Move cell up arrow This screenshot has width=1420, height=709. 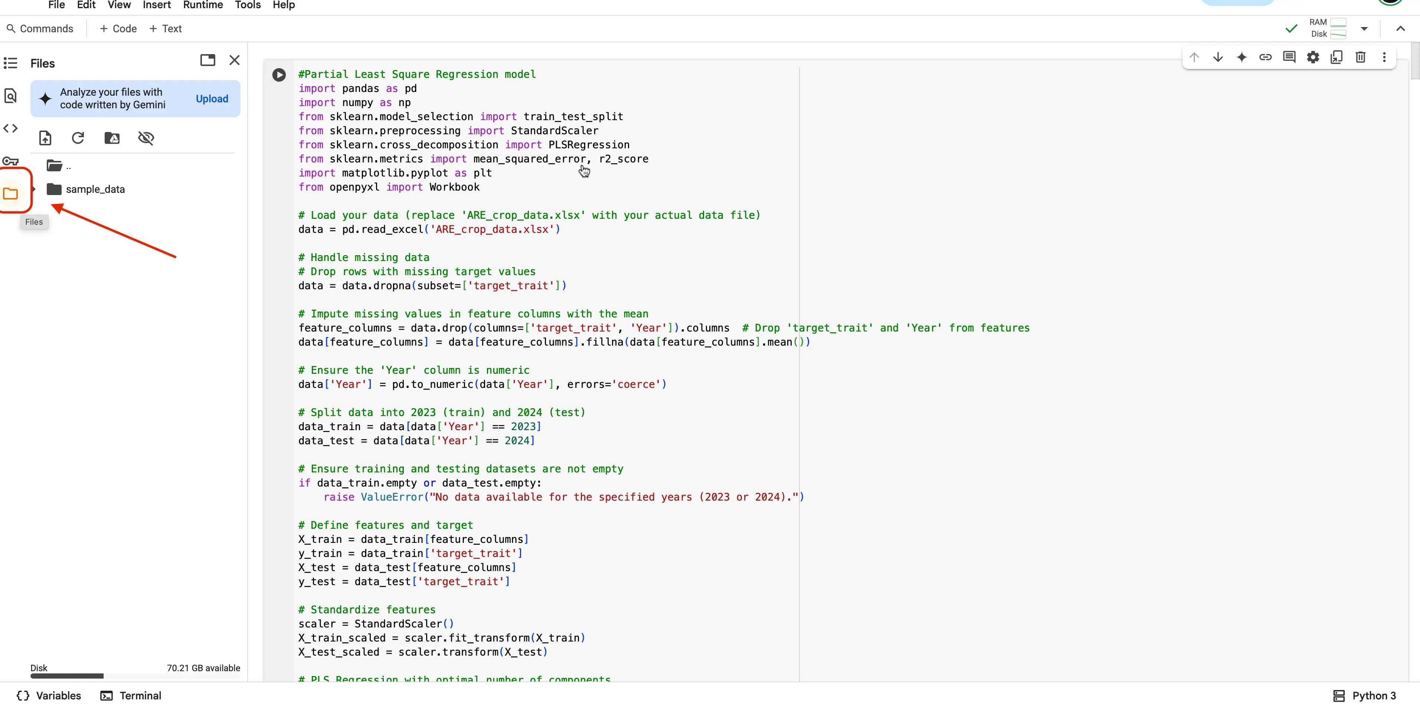pos(1194,57)
